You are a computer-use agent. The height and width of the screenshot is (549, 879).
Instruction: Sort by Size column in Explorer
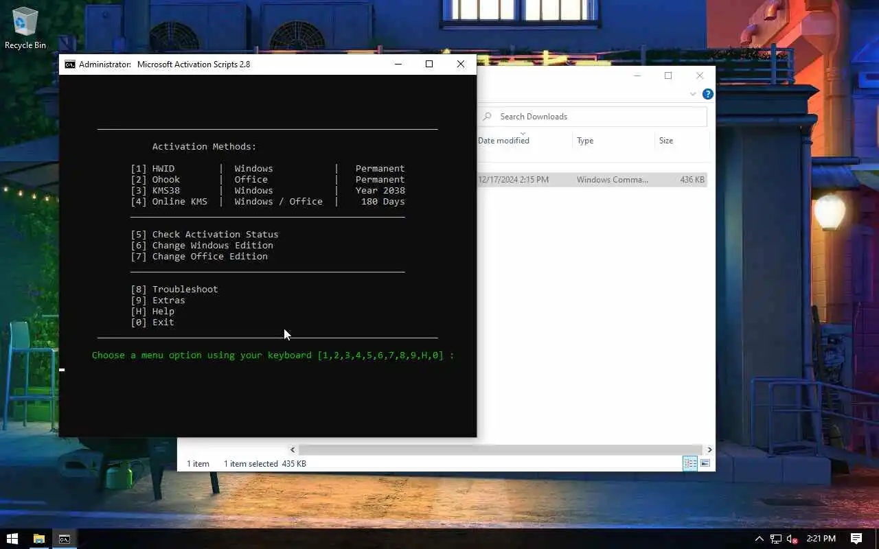click(x=666, y=141)
